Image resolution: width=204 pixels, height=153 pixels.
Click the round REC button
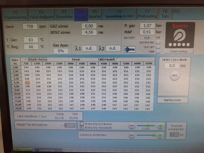[x=175, y=75]
